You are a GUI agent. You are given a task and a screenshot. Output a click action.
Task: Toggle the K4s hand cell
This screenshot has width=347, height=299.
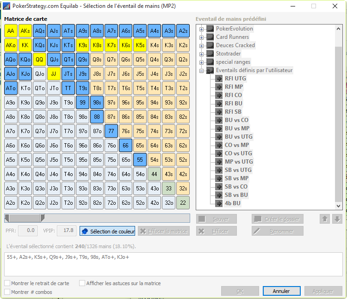154,45
